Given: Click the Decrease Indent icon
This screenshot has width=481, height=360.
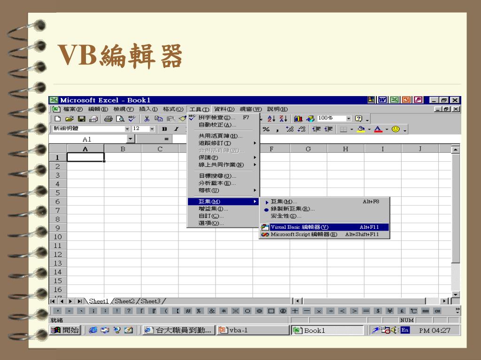Looking at the screenshot, I should tap(317, 129).
